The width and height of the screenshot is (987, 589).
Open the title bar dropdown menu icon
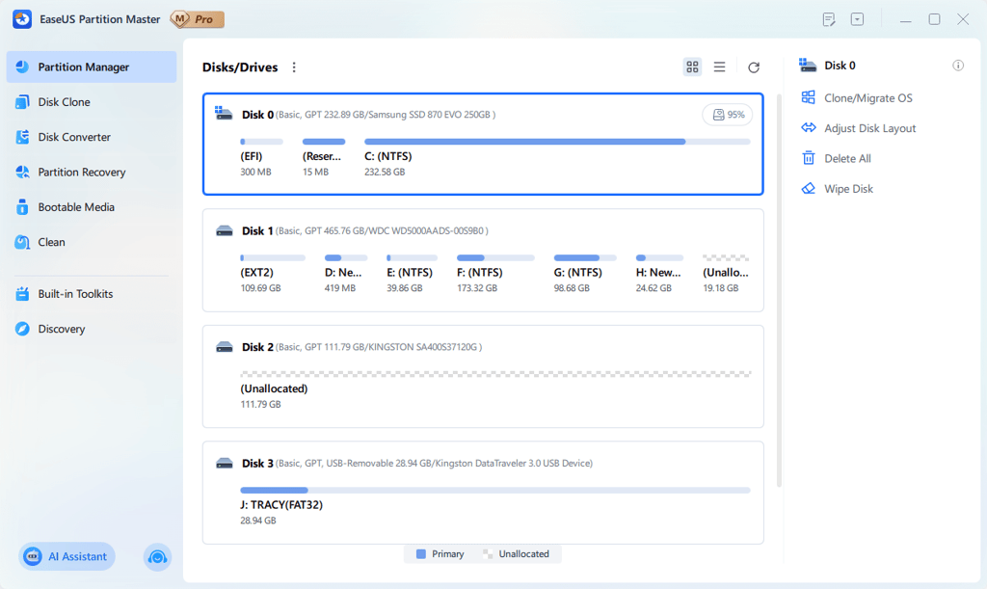click(x=857, y=19)
